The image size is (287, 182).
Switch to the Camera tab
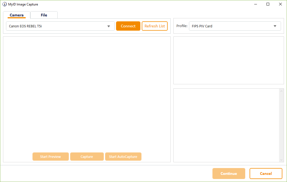tap(17, 15)
